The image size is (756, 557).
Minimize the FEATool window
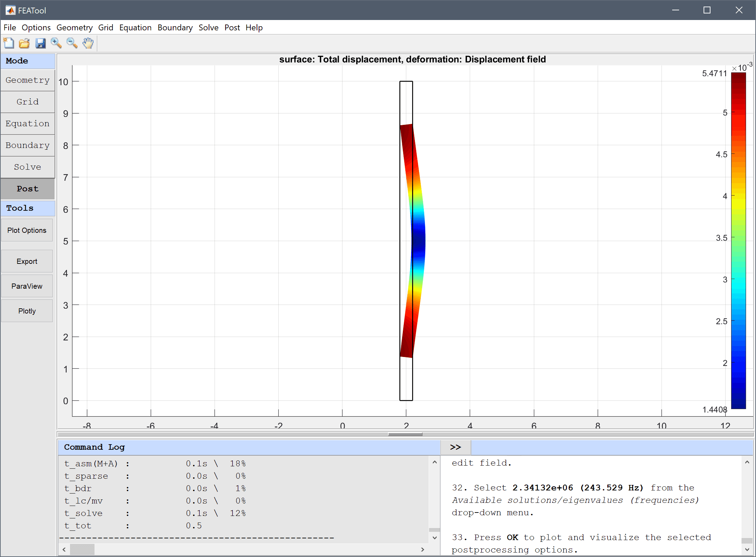pos(676,10)
